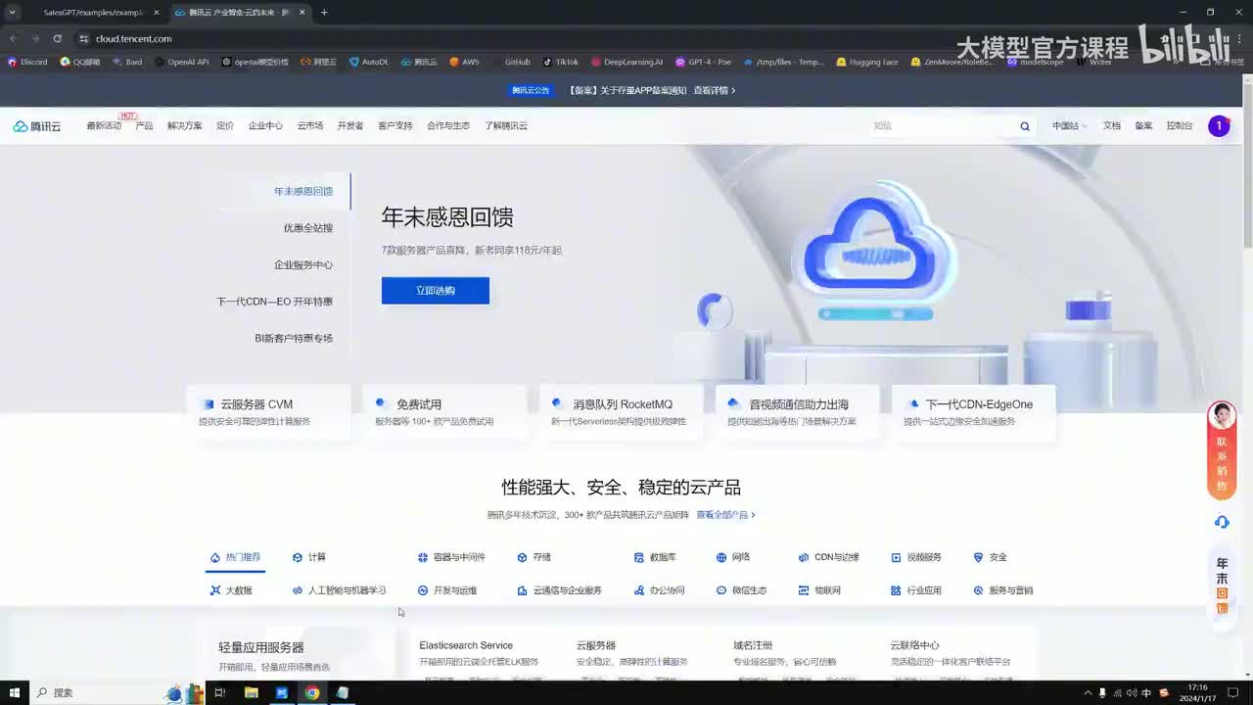Click the browser reload button

[58, 38]
